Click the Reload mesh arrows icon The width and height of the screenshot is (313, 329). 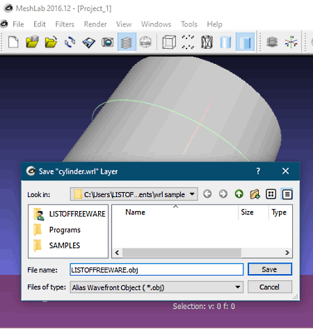tap(70, 42)
